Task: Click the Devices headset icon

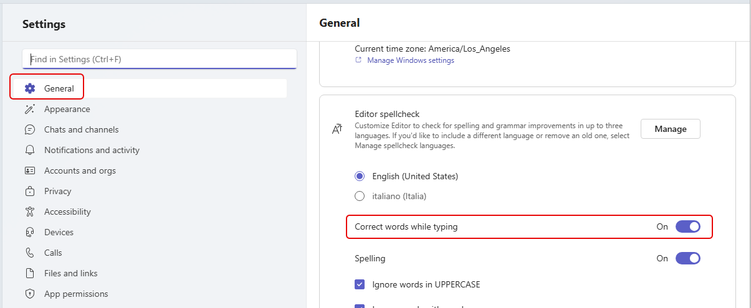Action: click(x=30, y=232)
